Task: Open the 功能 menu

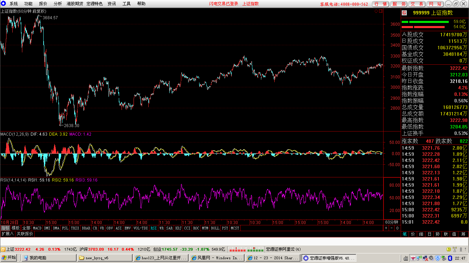Action: click(28, 4)
